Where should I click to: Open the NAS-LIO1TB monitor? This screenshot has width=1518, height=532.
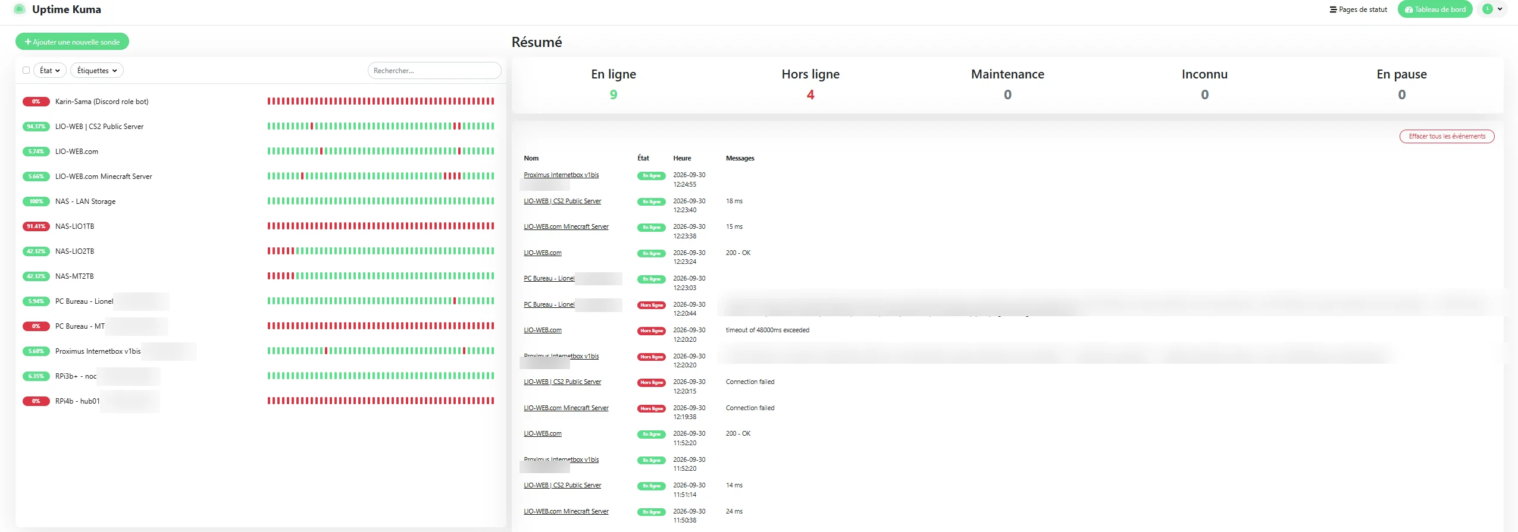(260, 226)
